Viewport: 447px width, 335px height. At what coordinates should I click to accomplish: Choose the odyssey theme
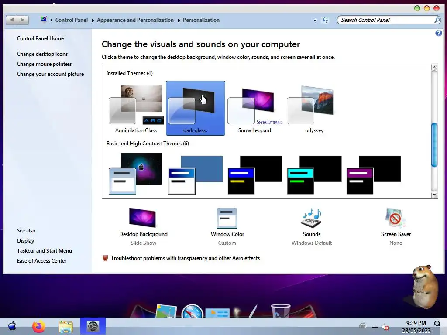point(314,108)
